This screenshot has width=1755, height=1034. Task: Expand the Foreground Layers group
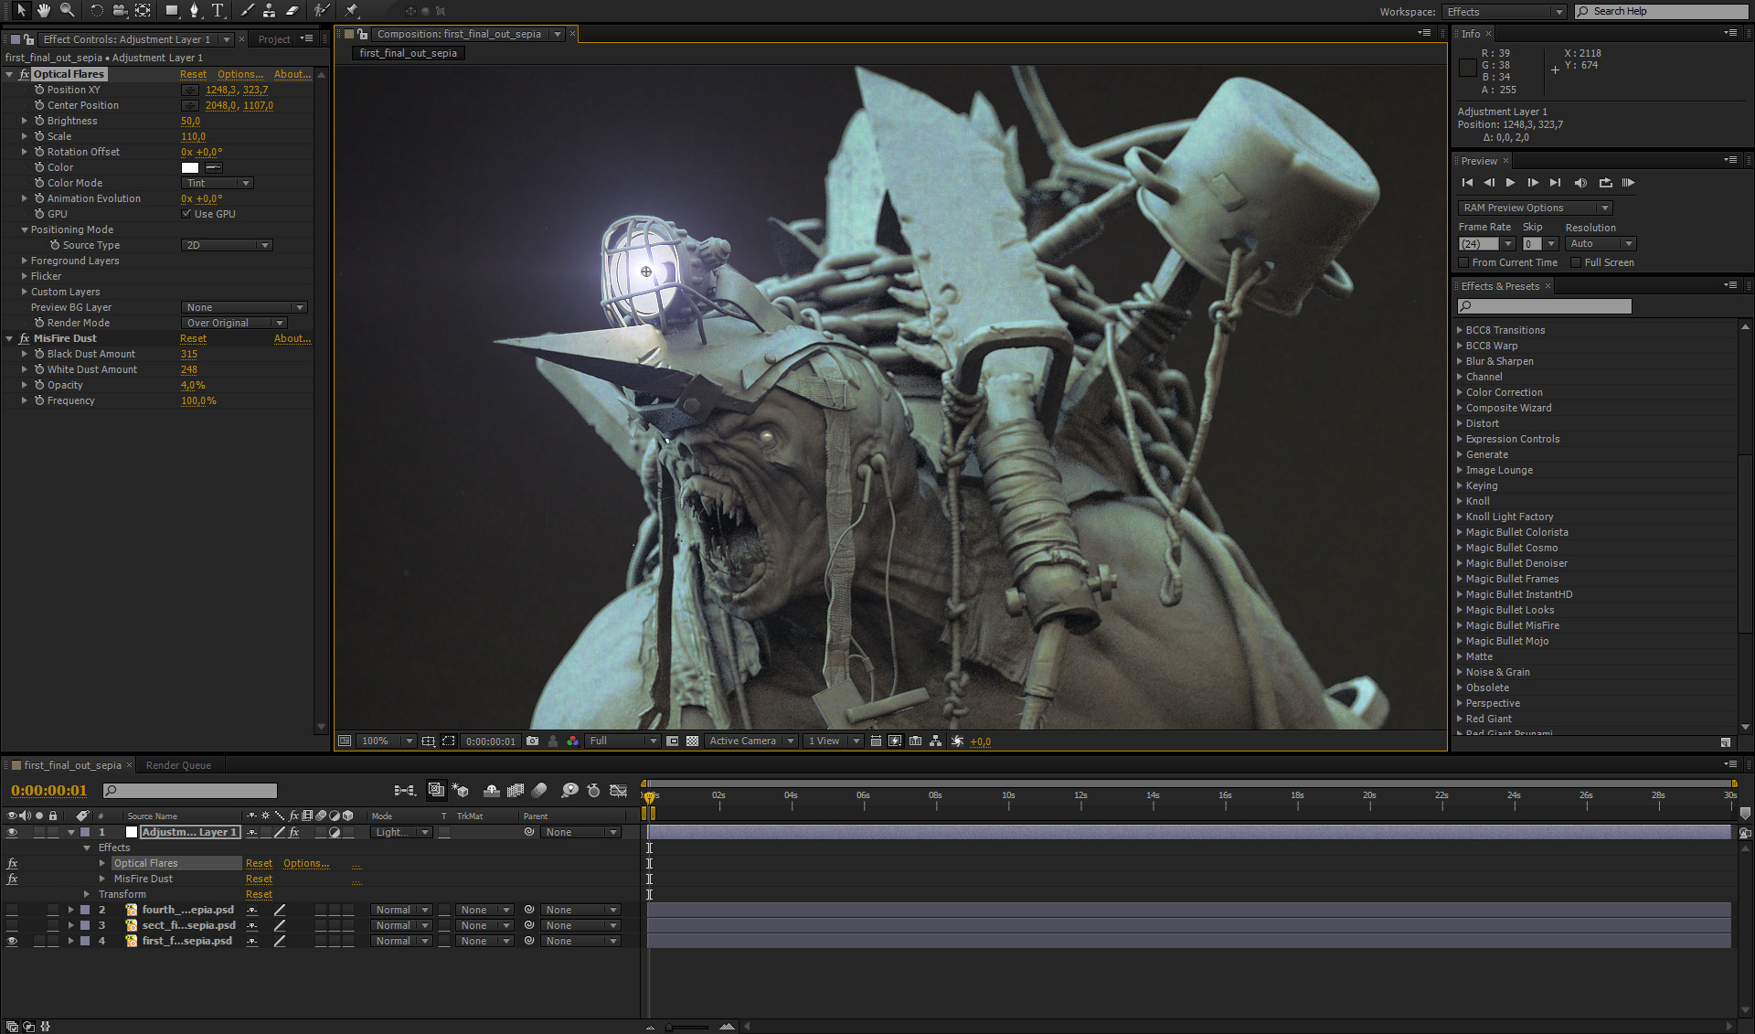[25, 261]
